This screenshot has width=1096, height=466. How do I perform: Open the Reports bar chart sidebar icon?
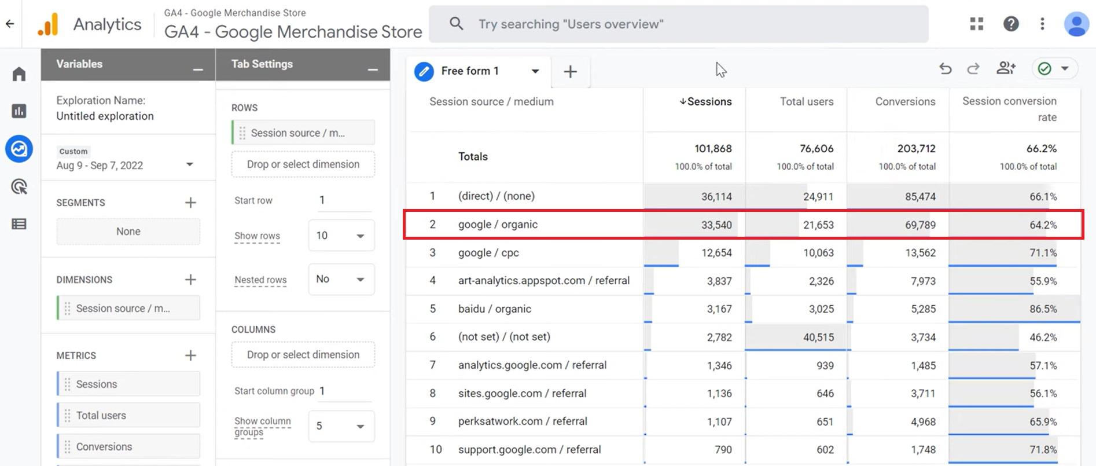19,111
